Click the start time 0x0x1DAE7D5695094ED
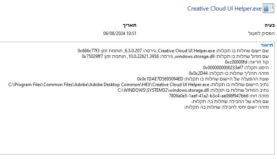 pos(160,79)
